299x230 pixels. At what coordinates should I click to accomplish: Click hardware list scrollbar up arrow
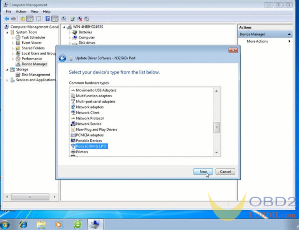(216, 91)
